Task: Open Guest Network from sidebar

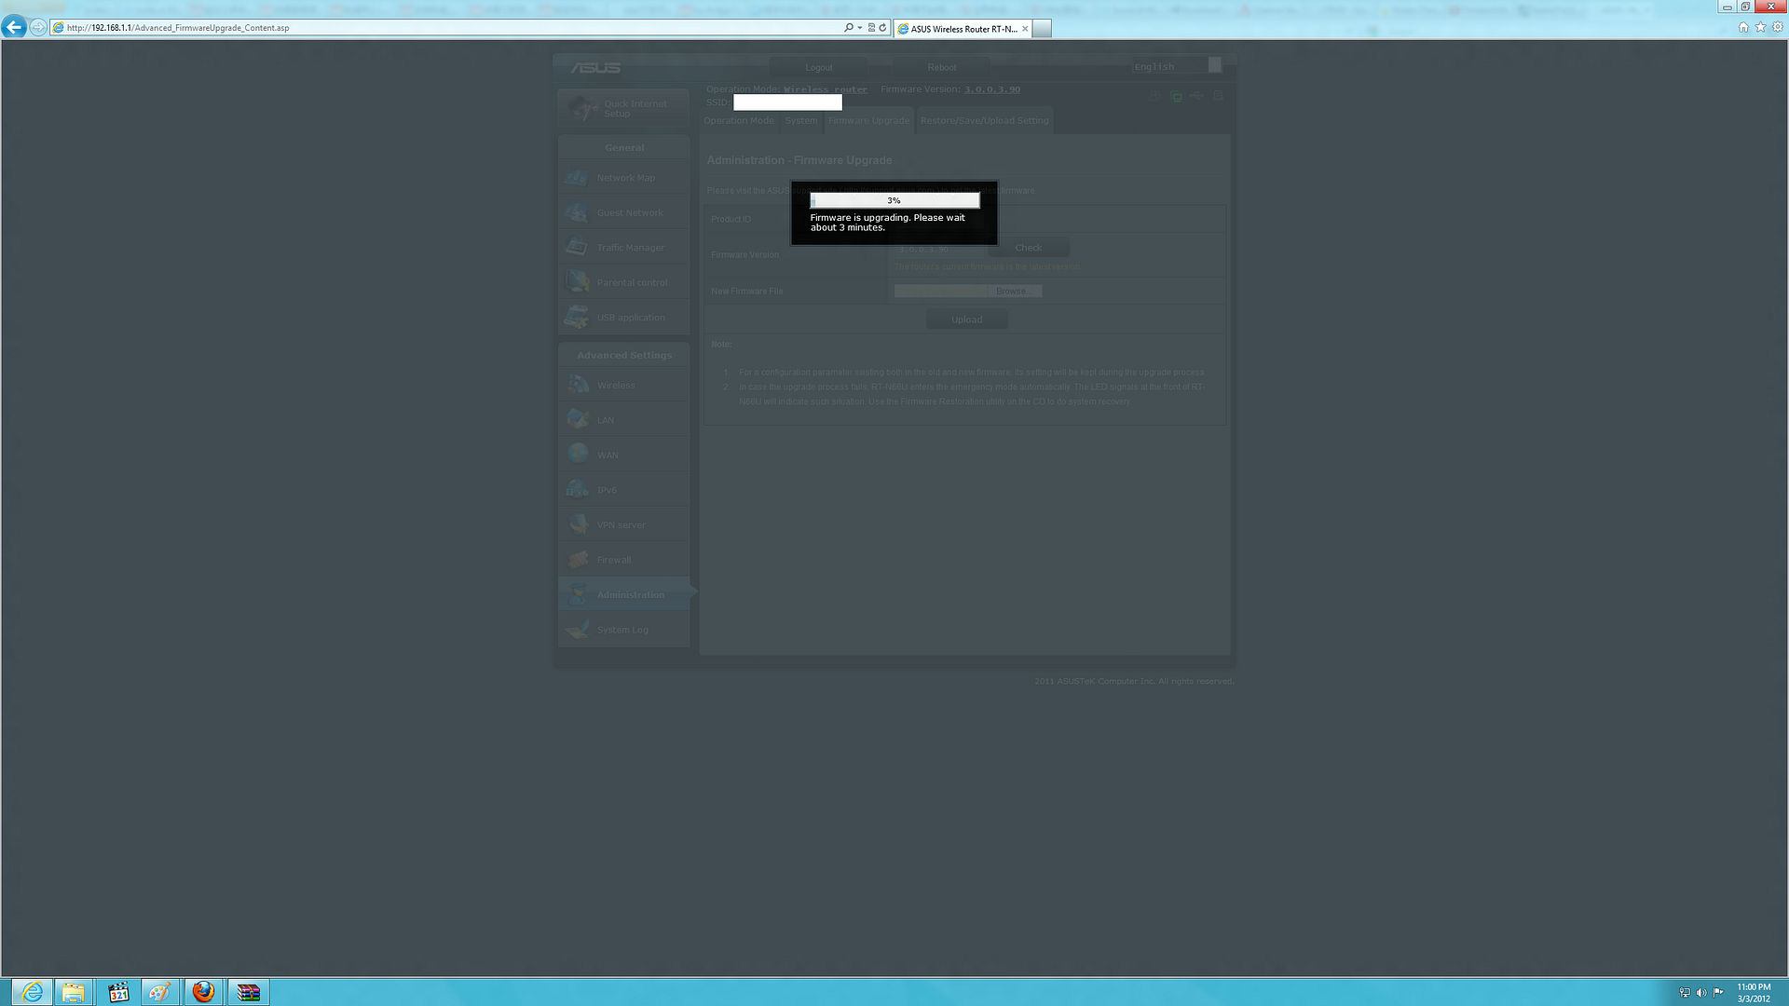Action: [630, 213]
